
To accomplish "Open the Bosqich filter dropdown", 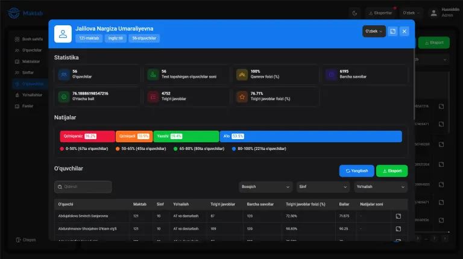I will pyautogui.click(x=265, y=187).
